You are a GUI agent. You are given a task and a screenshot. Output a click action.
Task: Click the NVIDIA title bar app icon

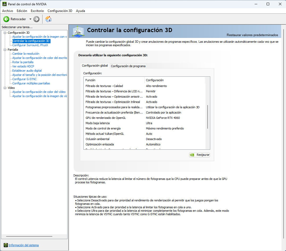click(x=4, y=4)
